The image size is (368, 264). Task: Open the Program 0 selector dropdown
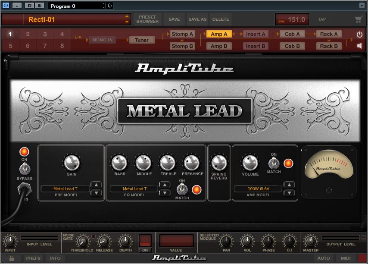(103, 6)
